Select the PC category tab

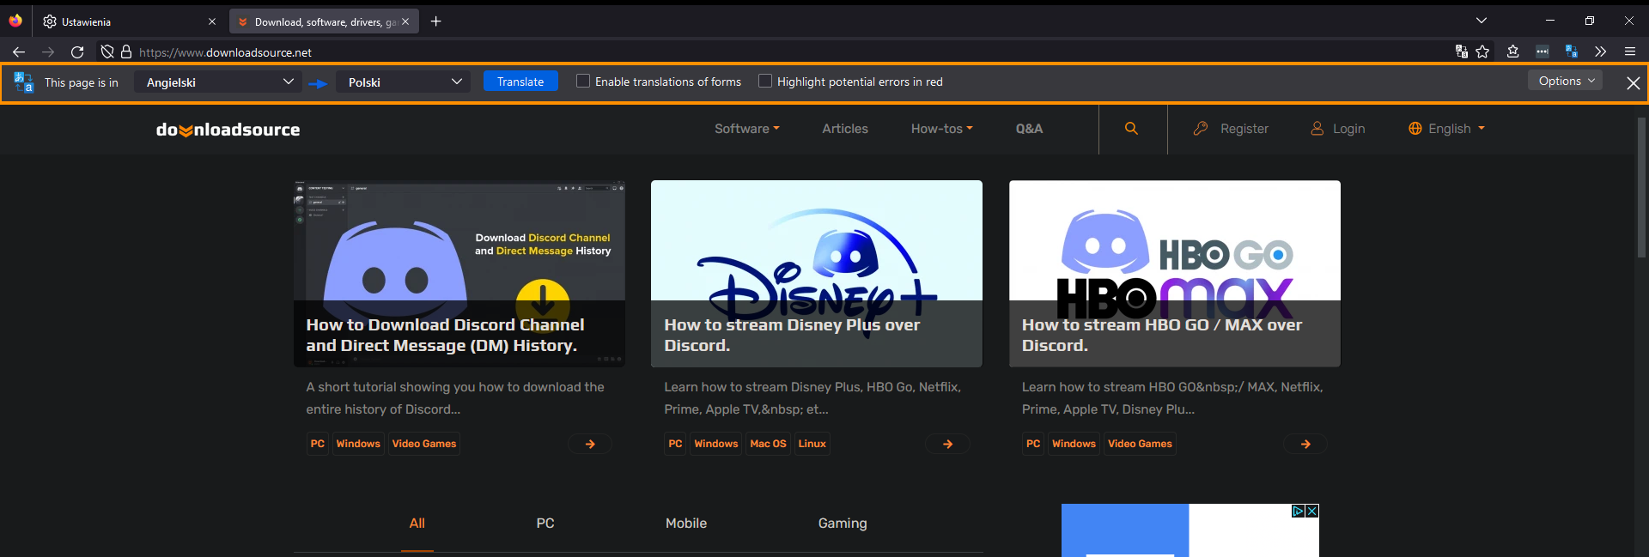click(x=545, y=523)
